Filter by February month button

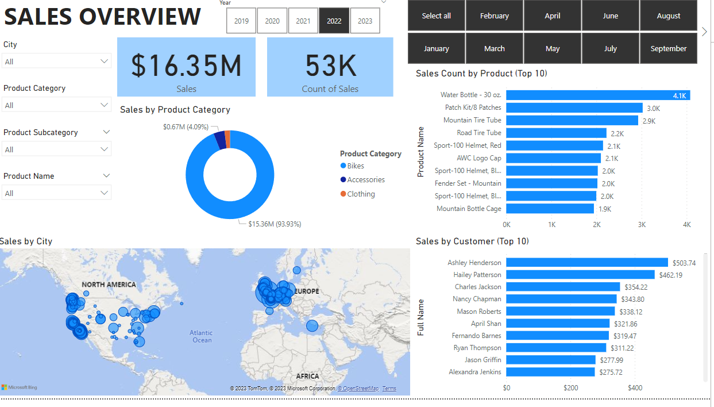pos(495,16)
